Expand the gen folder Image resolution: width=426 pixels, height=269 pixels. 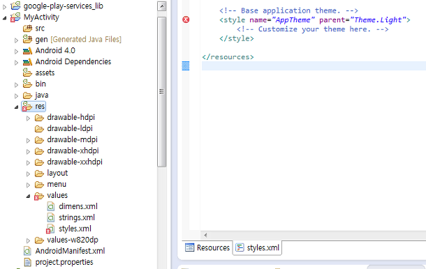coord(16,40)
